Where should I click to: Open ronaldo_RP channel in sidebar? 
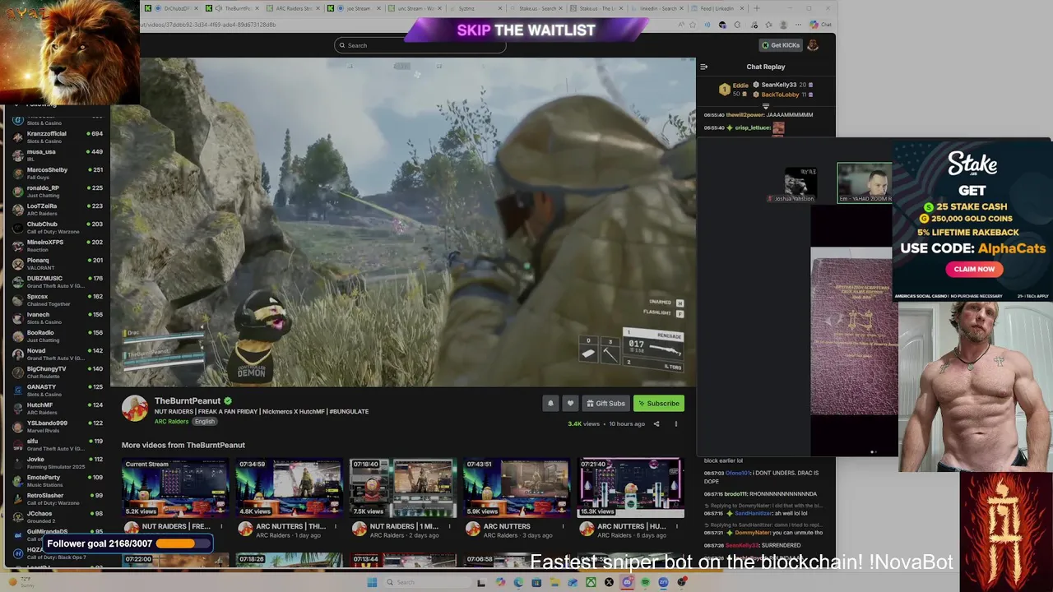pos(57,191)
